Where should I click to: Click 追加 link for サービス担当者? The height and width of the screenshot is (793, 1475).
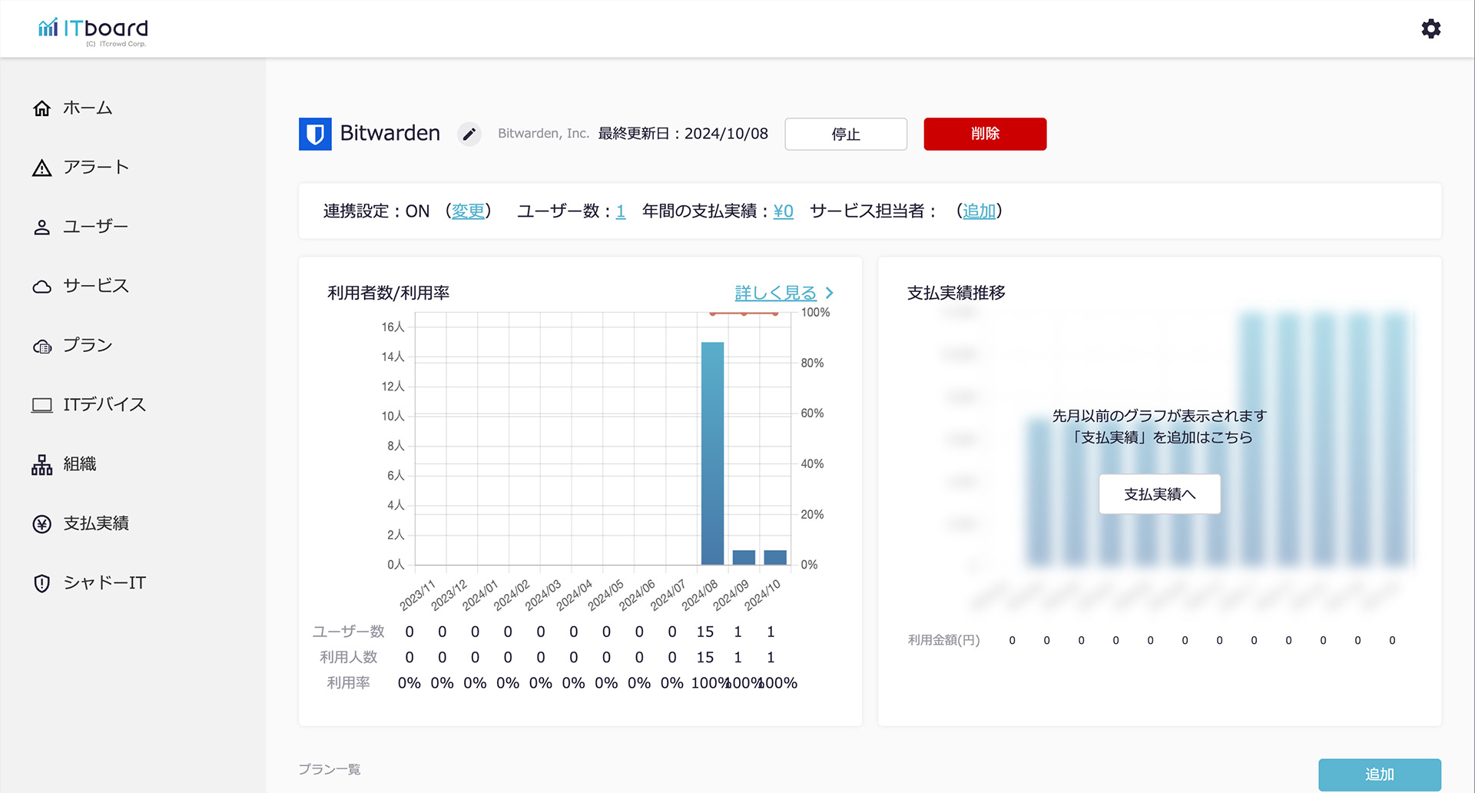[x=979, y=211]
